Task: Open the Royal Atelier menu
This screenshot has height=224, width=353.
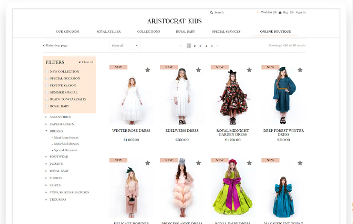Action: 109,32
